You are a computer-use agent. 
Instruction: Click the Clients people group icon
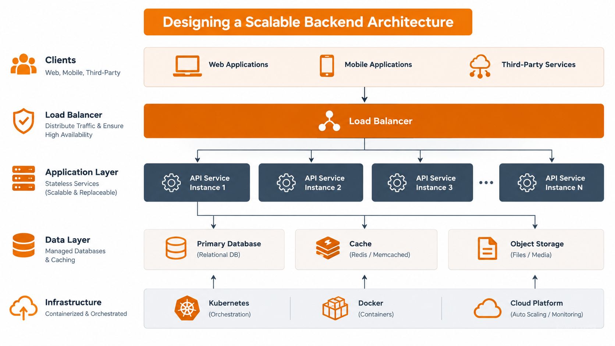(x=24, y=64)
